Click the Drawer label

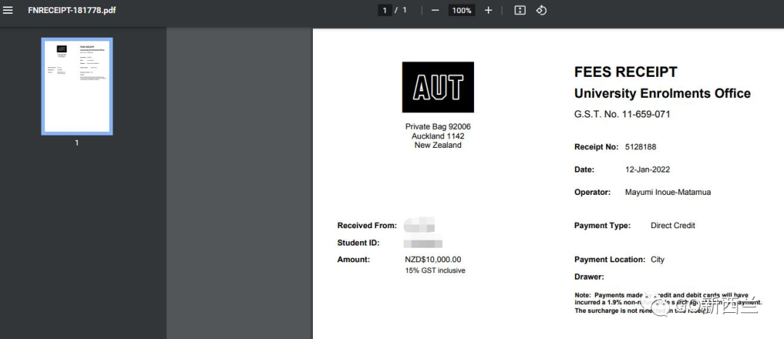click(x=589, y=277)
